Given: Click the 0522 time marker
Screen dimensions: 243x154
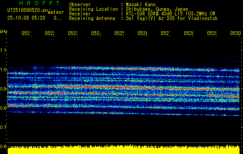Looking at the screenshot, I should pyautogui.click(x=49, y=33).
